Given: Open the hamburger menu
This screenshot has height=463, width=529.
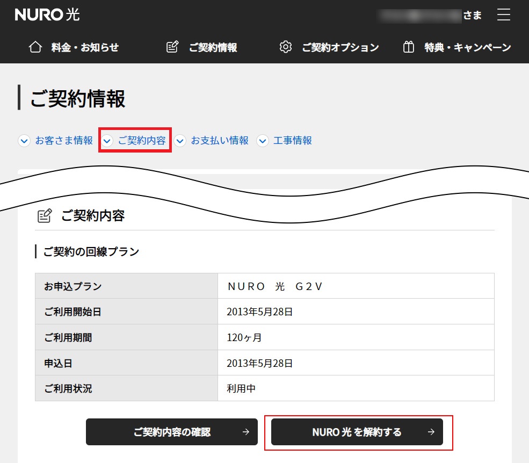Looking at the screenshot, I should pyautogui.click(x=503, y=15).
